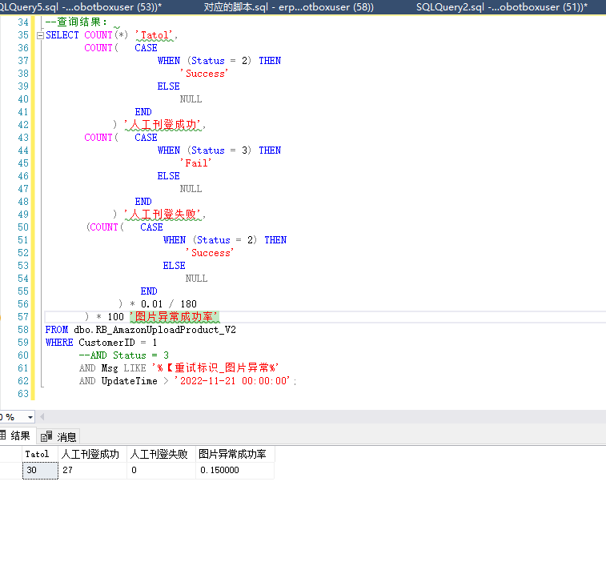Viewport: 606px width, 582px height.
Task: Click the 人工刊登失败 column header
Action: point(161,454)
